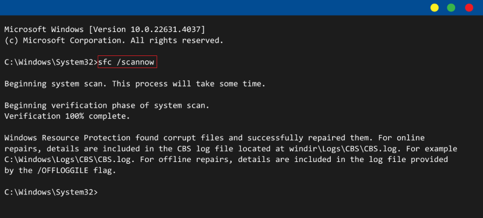Click 'Beginning verification phase of system scan' line
This screenshot has height=218, width=483.
107,105
